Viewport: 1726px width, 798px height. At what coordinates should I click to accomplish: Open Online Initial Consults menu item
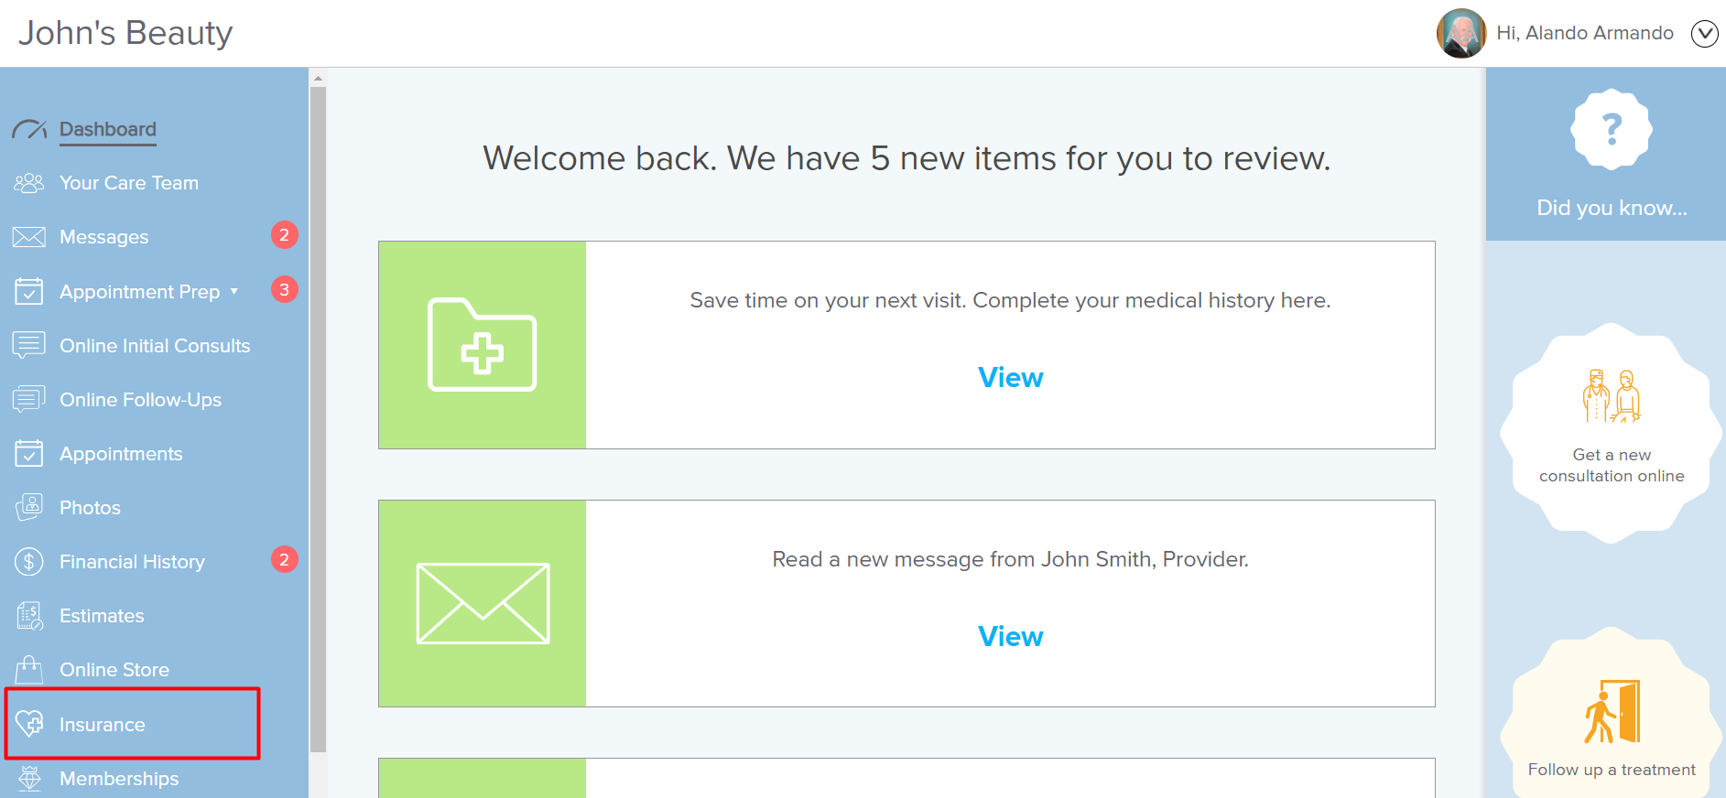[x=155, y=346]
